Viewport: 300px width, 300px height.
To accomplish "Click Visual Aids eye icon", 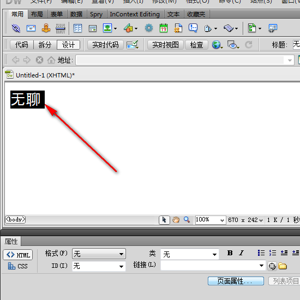I will point(233,45).
